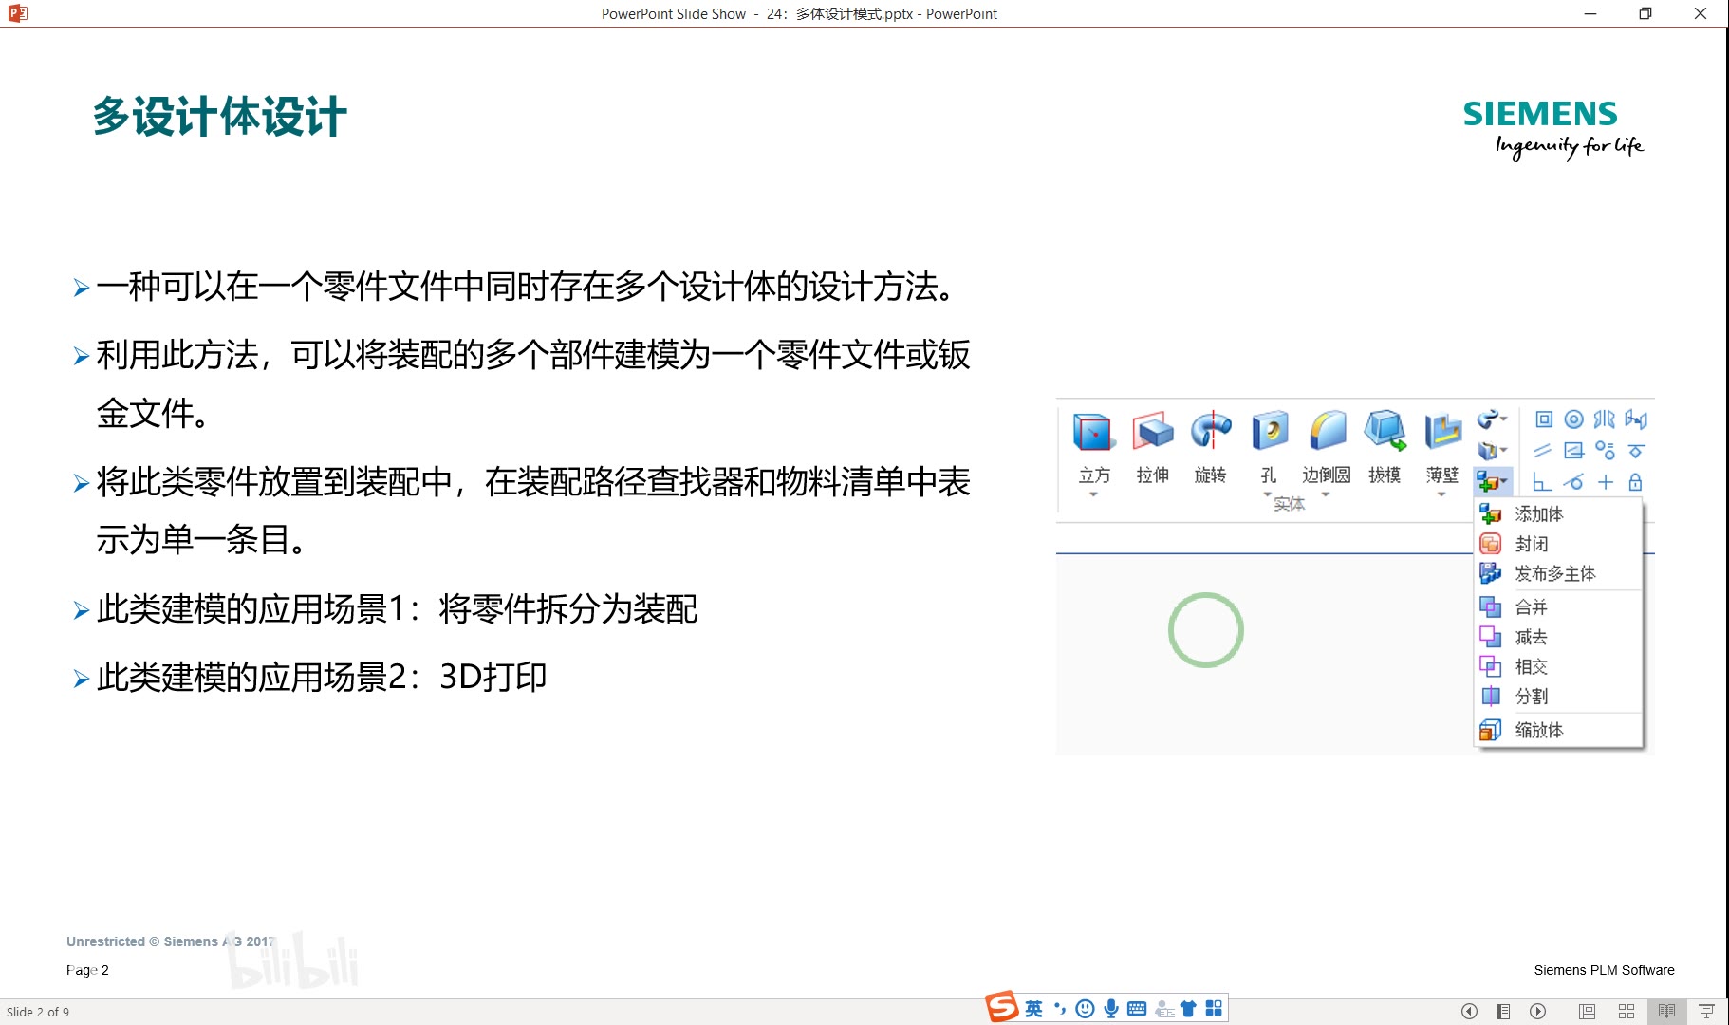Screen dimensions: 1729x1025
Task: Click the 拉伸 extrude icon
Action: click(1152, 432)
